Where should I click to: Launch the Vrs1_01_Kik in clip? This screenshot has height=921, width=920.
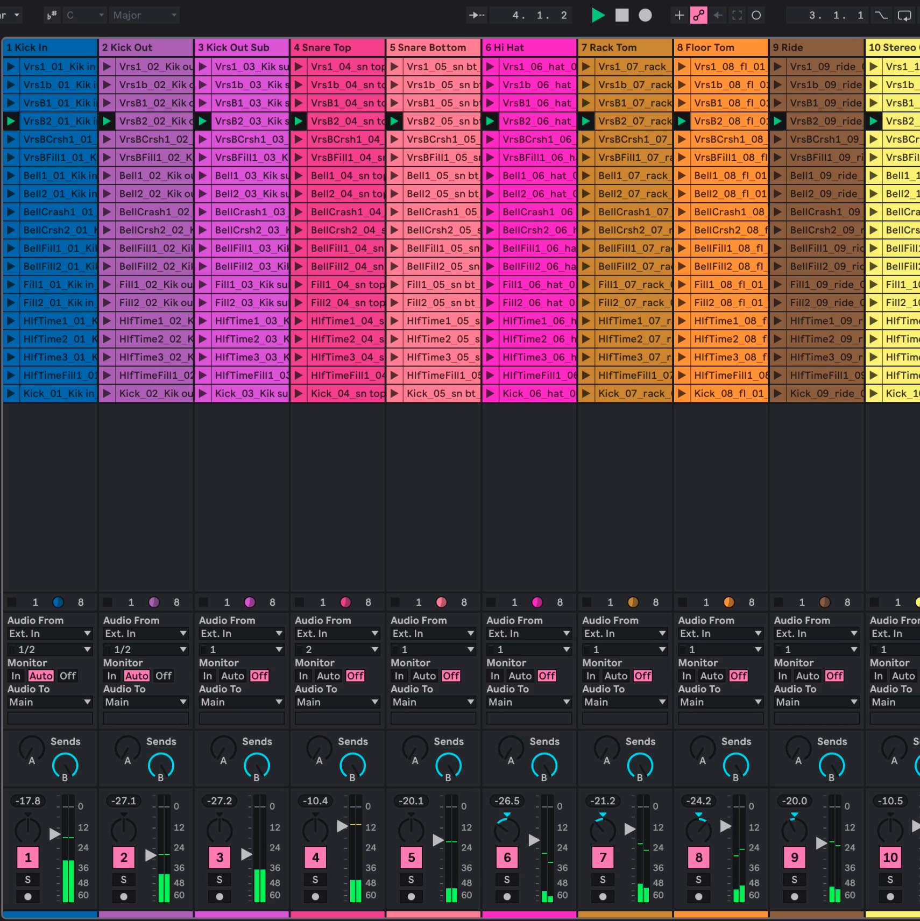[x=11, y=67]
